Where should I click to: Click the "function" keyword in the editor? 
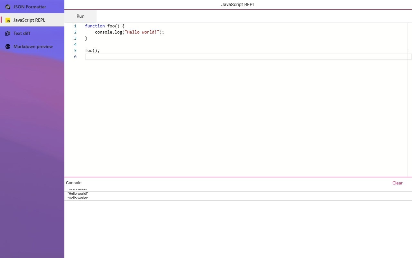95,26
